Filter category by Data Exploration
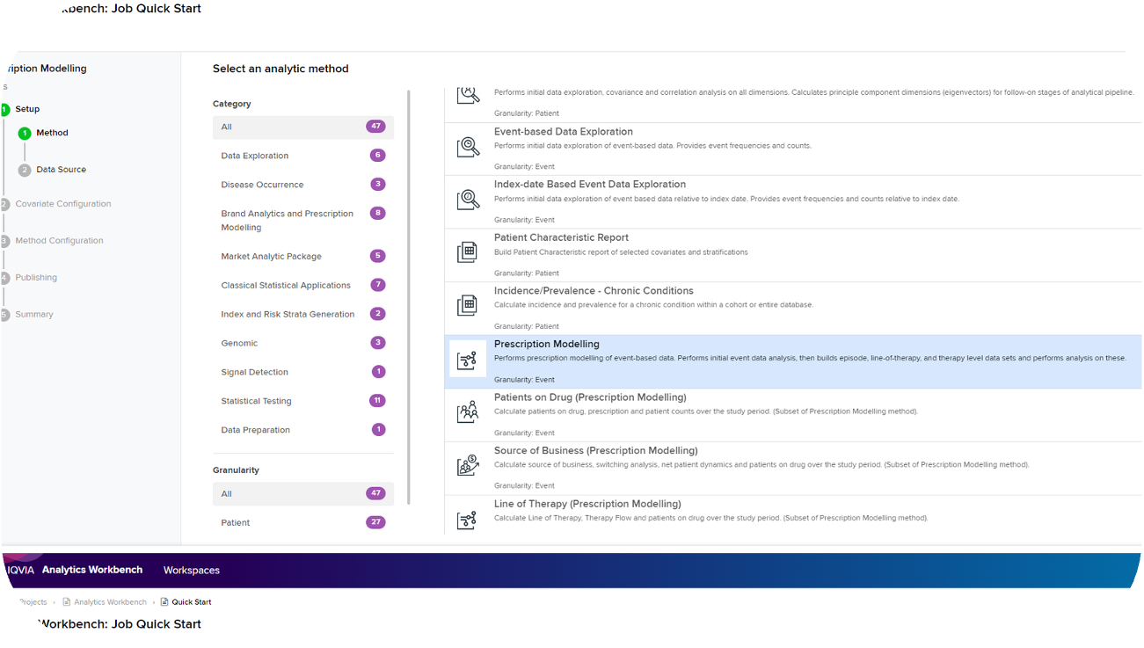The image size is (1144, 648). 303,156
